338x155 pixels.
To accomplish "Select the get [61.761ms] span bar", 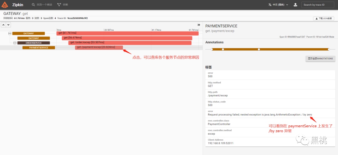I will tap(127, 33).
